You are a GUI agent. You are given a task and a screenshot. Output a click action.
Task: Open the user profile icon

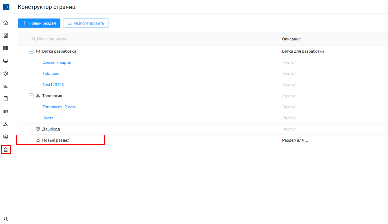click(6, 219)
